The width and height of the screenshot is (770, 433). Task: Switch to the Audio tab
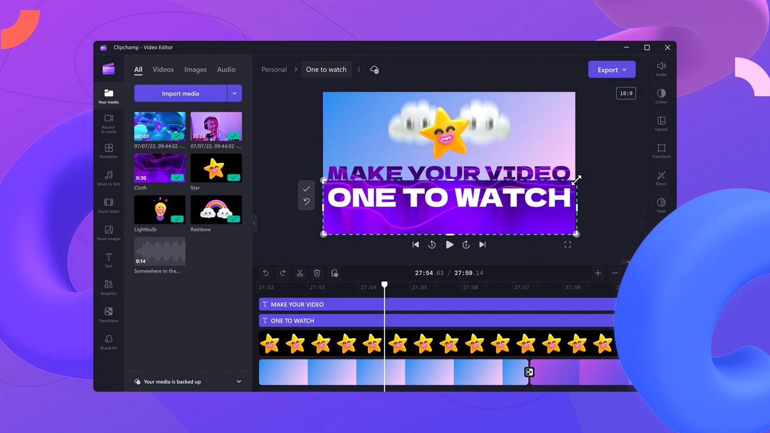pos(226,69)
